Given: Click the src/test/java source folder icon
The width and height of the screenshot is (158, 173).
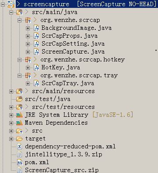Looking at the screenshot, I should pos(19,99).
